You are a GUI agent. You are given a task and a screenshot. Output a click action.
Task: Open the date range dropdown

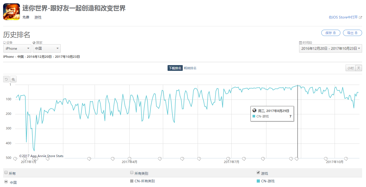[x=330, y=48]
